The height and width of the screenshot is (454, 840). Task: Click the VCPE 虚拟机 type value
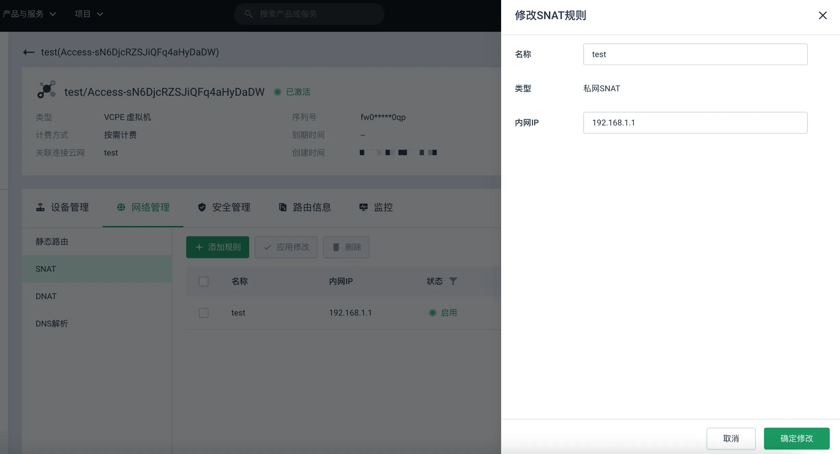127,117
